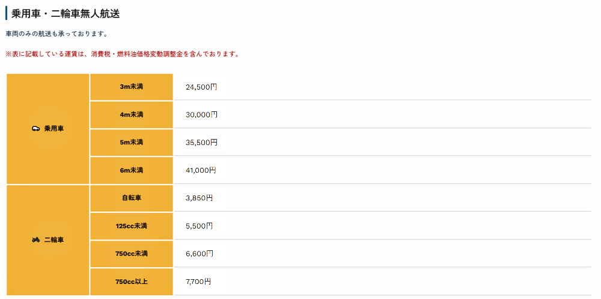Click the 24,500円 fare cell
601x299 pixels.
click(201, 87)
